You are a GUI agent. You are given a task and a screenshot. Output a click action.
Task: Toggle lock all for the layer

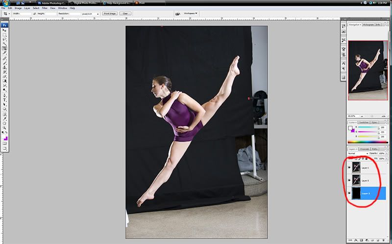366,159
